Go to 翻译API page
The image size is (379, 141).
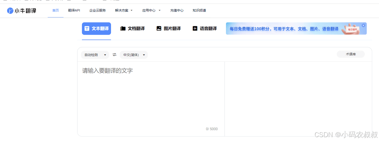tap(74, 10)
